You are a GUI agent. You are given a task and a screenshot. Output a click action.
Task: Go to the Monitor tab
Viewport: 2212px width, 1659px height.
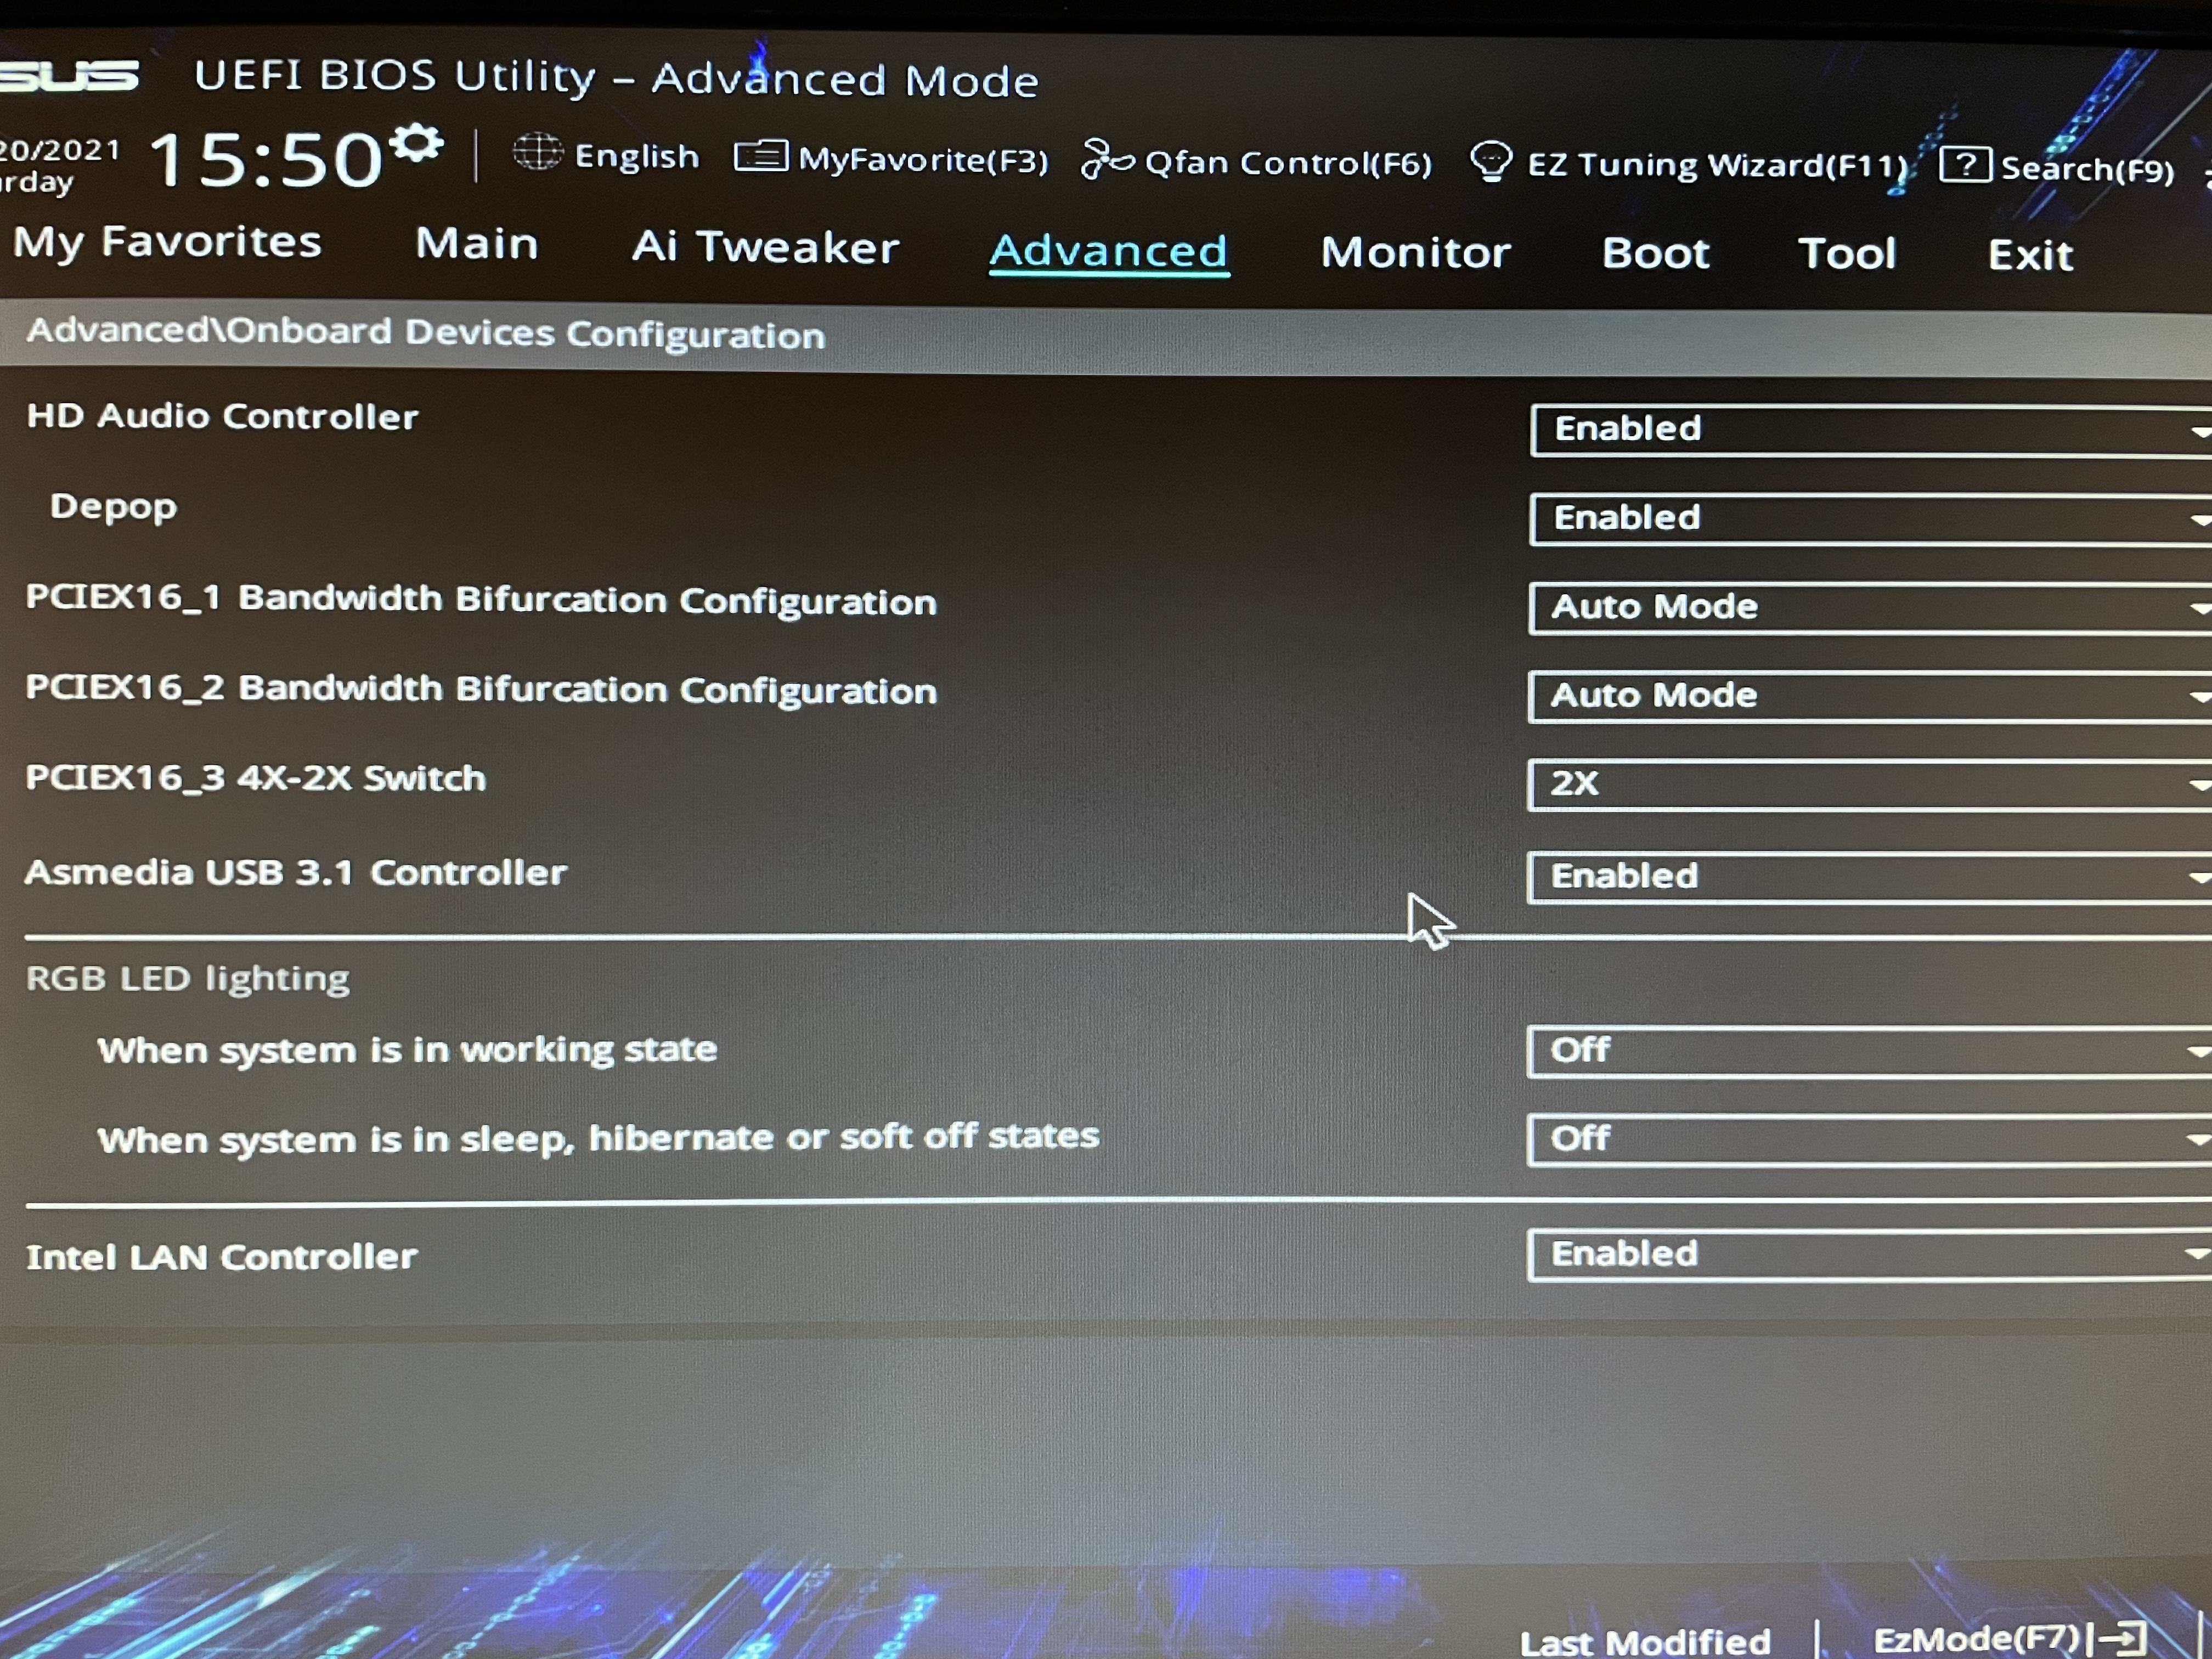point(1415,252)
